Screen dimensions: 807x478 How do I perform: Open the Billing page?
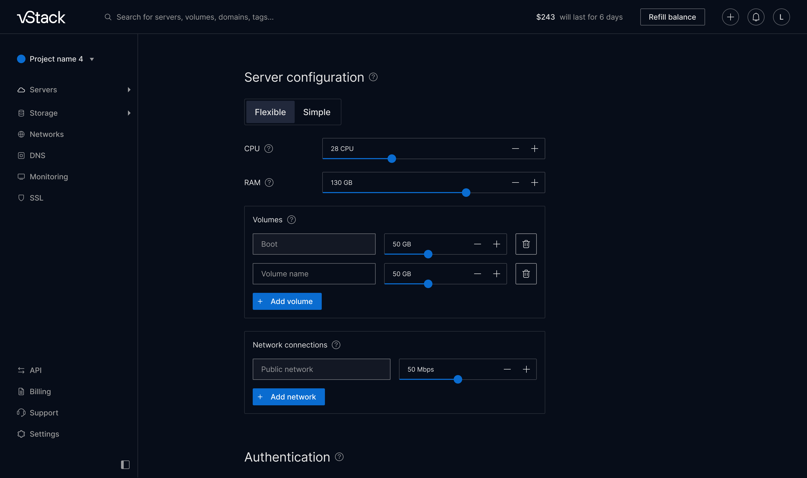40,392
